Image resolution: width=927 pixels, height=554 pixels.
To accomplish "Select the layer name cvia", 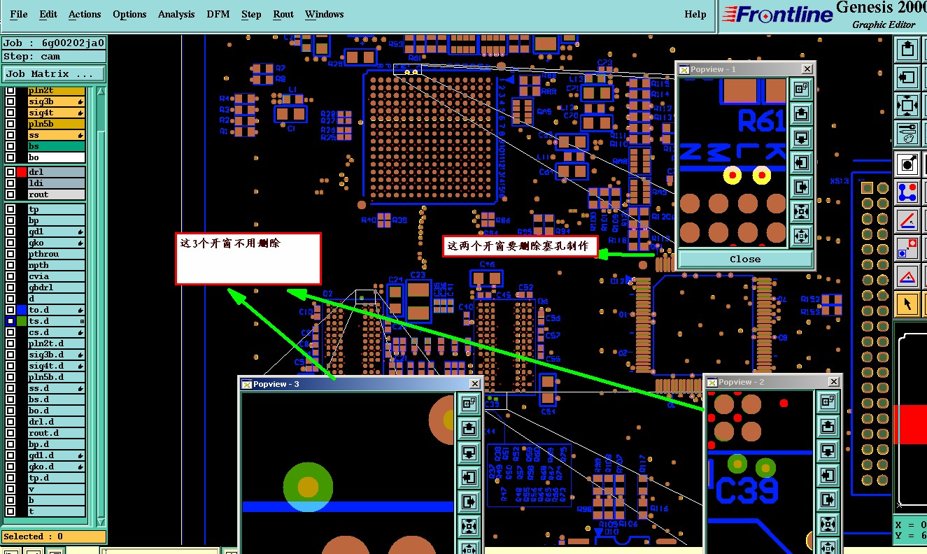I will pos(56,276).
